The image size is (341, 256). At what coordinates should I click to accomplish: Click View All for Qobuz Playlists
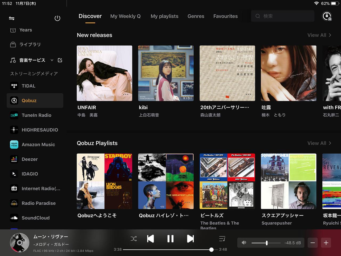[x=319, y=143]
